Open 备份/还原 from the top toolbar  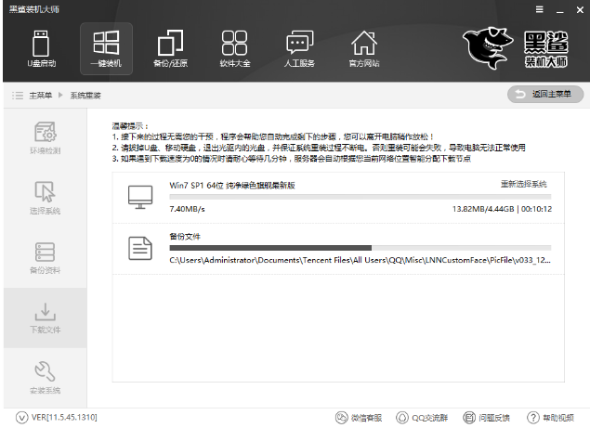coord(170,48)
